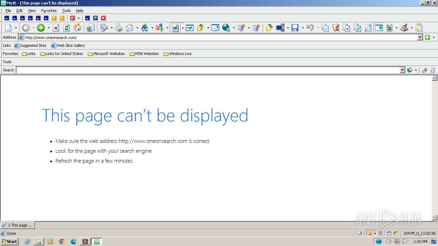This screenshot has width=438, height=246.
Task: Go back with the gray Back arrow
Action: (26, 28)
